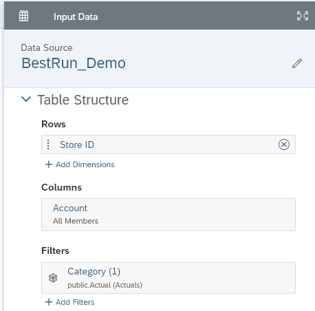
Task: Click the Add Filters link
Action: [x=75, y=302]
